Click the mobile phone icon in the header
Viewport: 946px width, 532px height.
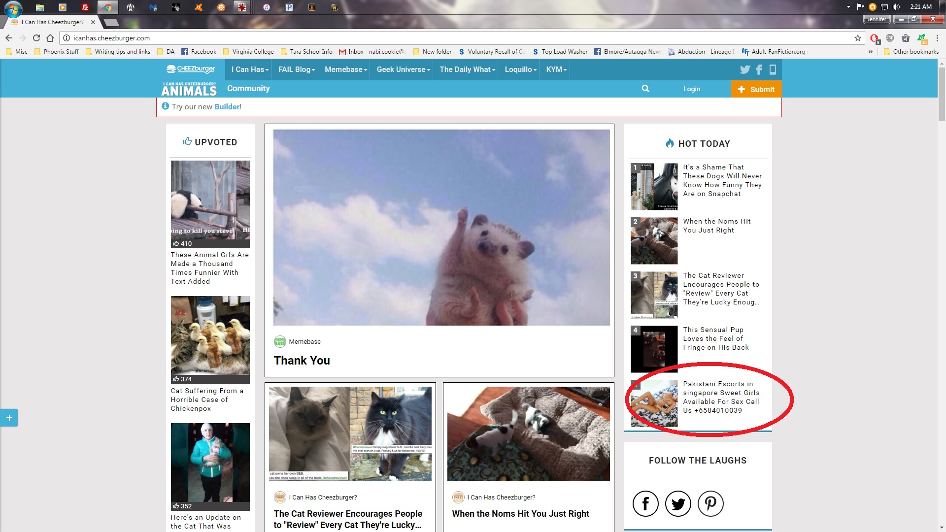773,69
